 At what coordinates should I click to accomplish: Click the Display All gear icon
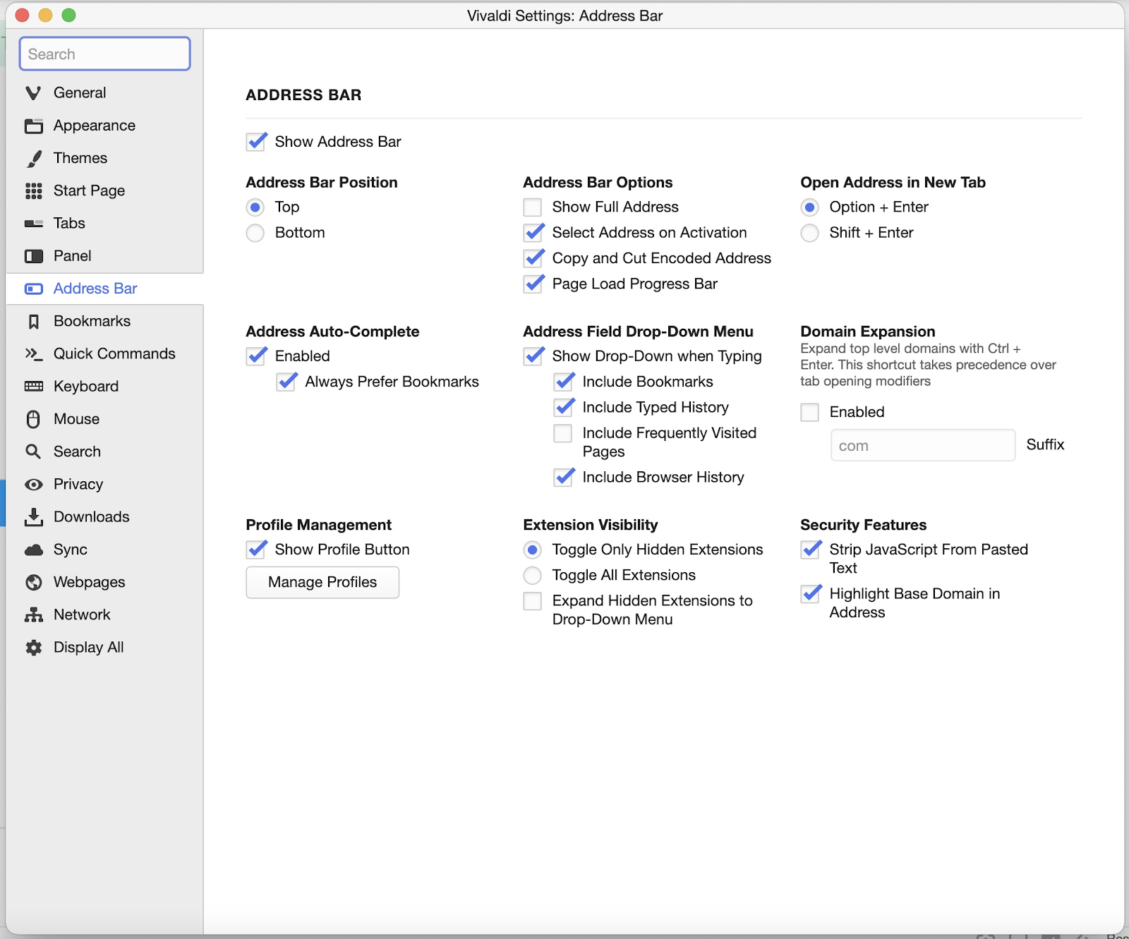[33, 648]
